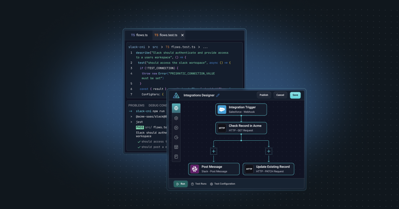Click the HTTP icon on Check Record in Acme
The width and height of the screenshot is (399, 209).
click(x=222, y=128)
